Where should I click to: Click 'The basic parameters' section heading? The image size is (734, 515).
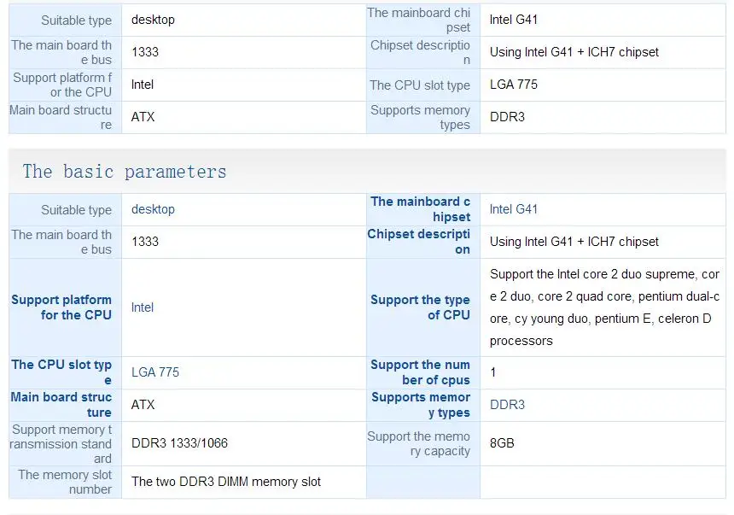125,171
